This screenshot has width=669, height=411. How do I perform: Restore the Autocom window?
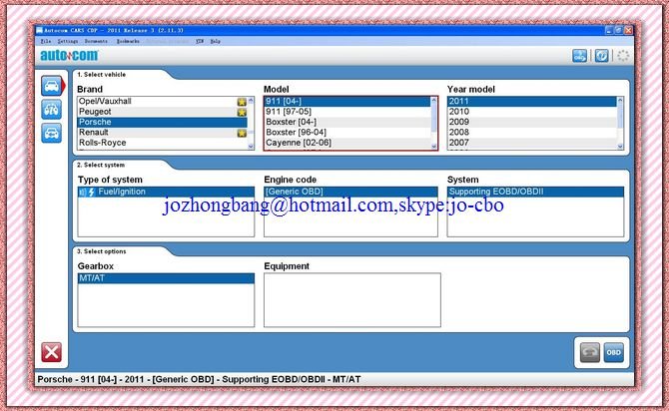coord(618,30)
